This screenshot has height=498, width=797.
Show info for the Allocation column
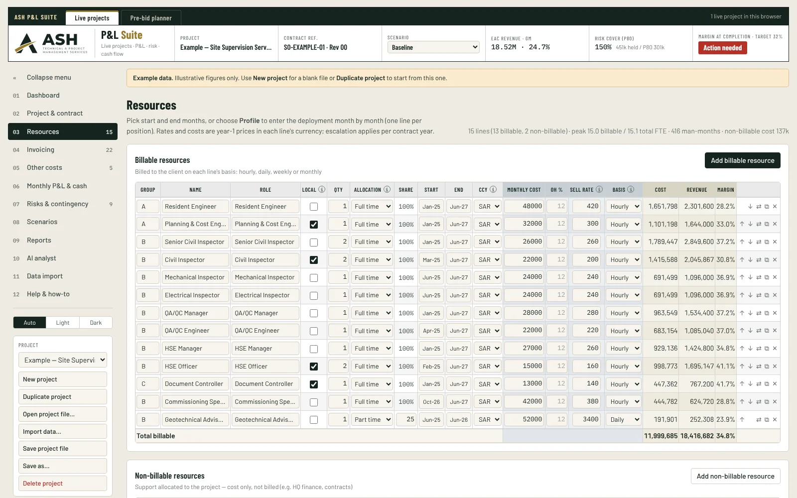pos(387,189)
